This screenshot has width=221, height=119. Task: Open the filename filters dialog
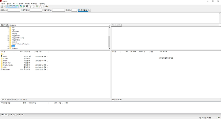[37, 6]
